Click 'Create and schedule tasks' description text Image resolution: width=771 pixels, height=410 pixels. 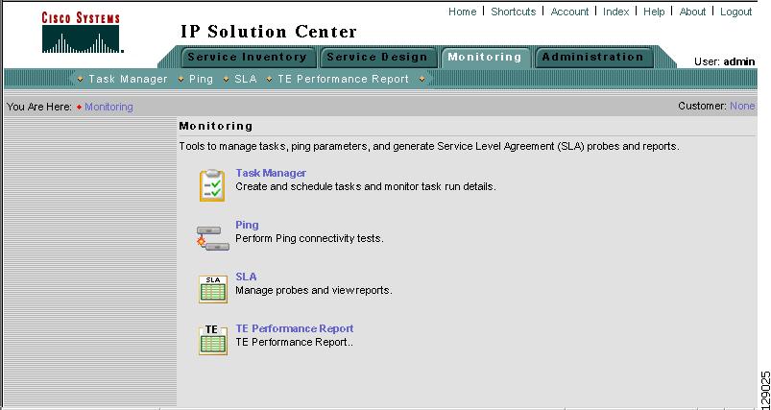(x=366, y=187)
